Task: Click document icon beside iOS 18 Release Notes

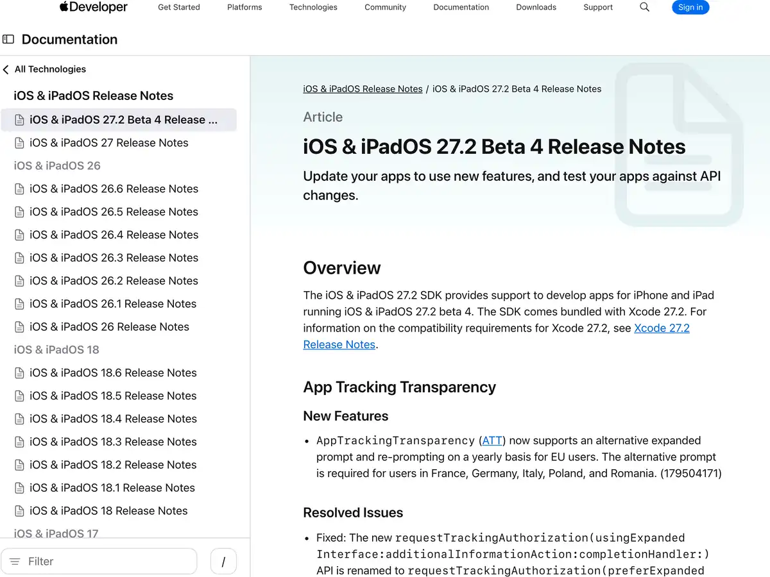Action: coord(19,512)
